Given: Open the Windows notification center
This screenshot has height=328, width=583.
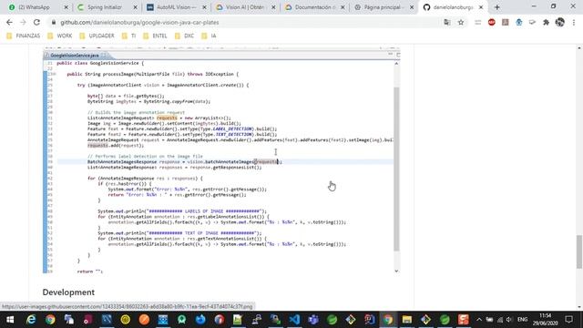Looking at the screenshot, I should [x=568, y=320].
